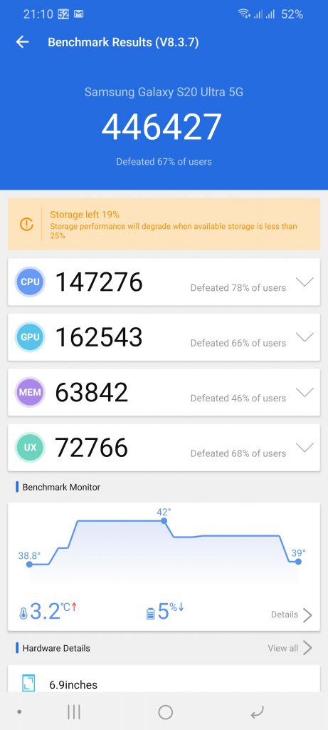The image size is (328, 730).
Task: Expand the CPU score details chevron
Action: click(x=305, y=282)
